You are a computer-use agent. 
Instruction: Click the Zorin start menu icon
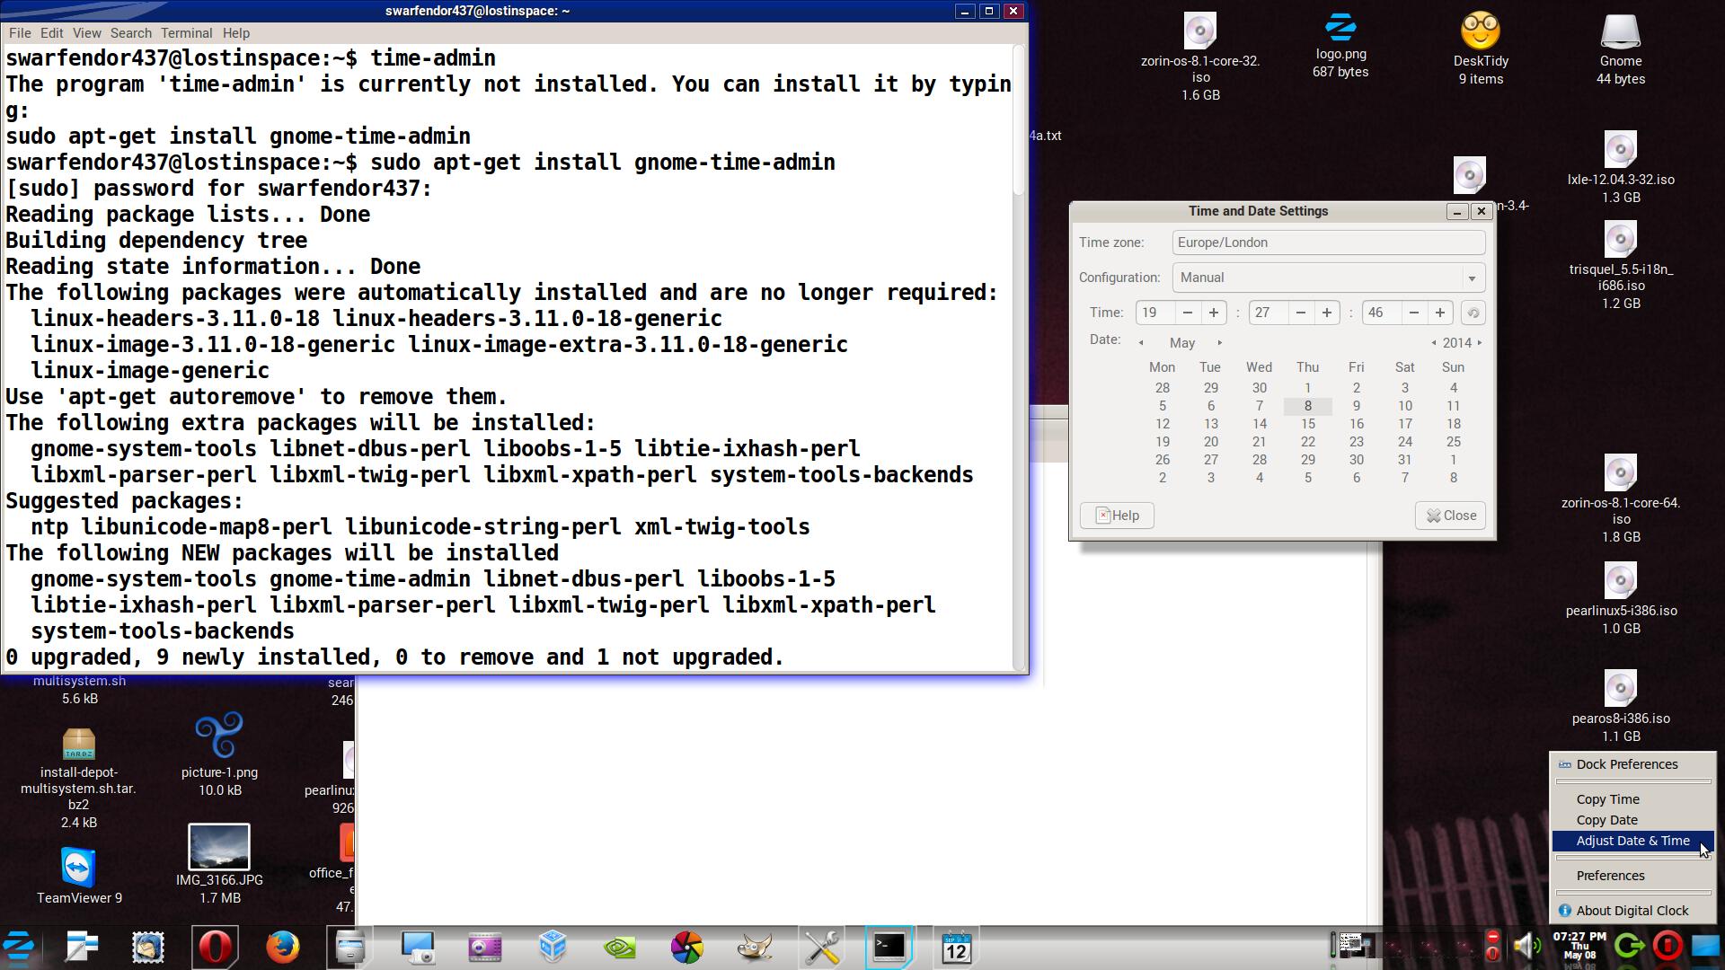(18, 947)
